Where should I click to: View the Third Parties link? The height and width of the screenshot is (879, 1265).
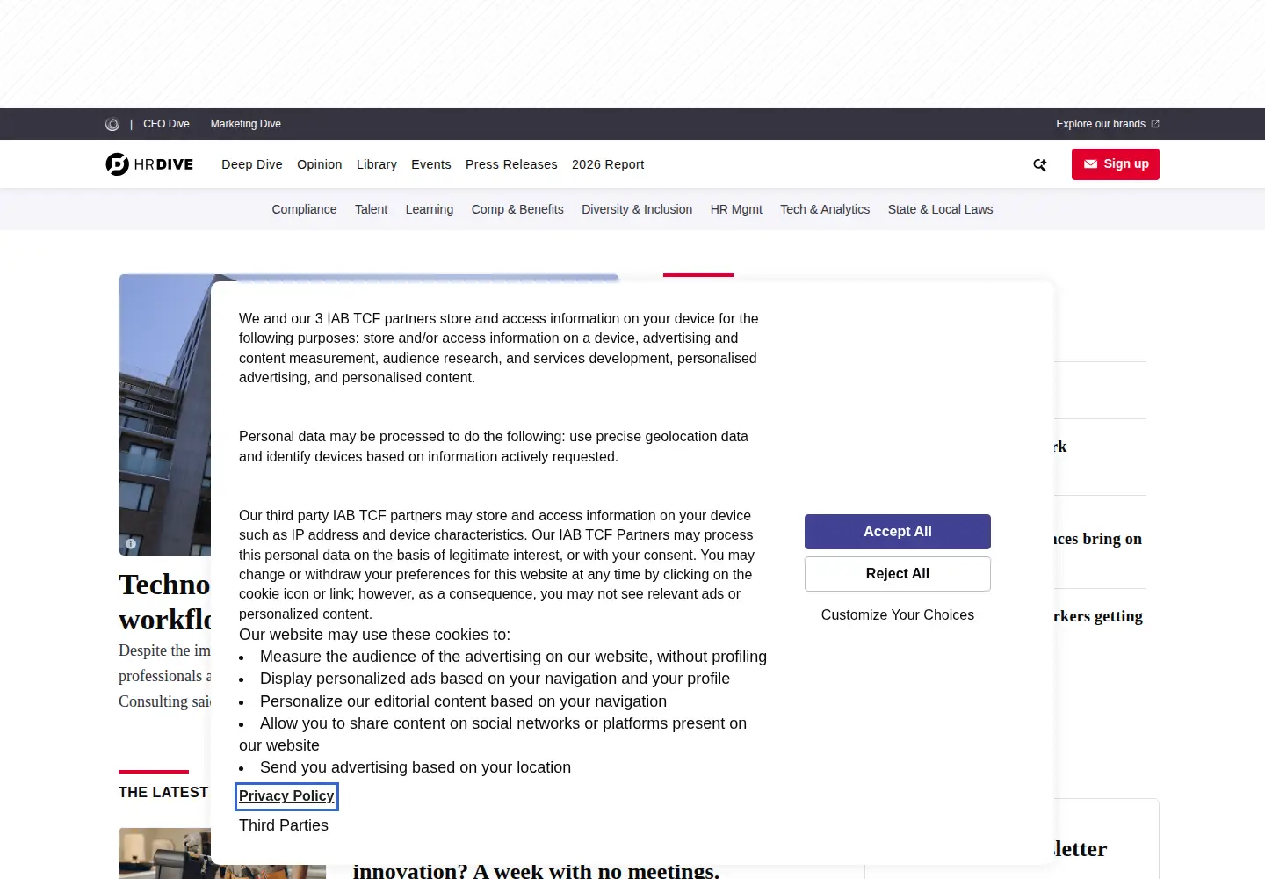(x=284, y=825)
